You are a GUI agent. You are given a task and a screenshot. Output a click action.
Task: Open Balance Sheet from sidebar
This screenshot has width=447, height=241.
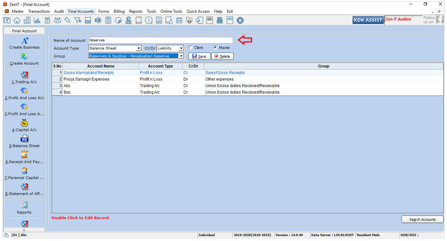pyautogui.click(x=25, y=142)
